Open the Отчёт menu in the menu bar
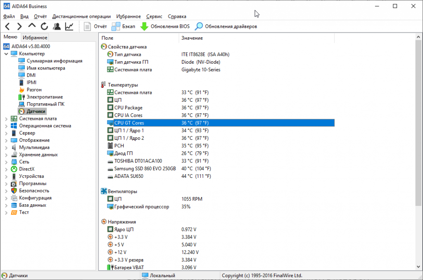 click(x=40, y=17)
